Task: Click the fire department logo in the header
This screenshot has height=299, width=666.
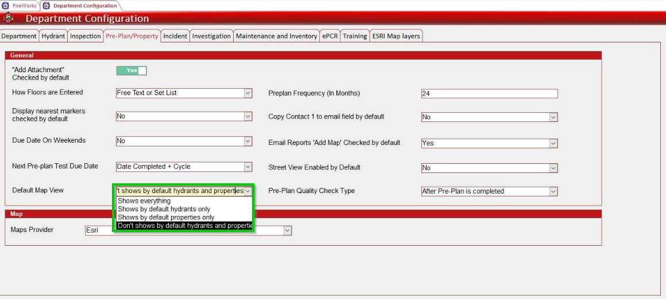Action: (x=8, y=18)
